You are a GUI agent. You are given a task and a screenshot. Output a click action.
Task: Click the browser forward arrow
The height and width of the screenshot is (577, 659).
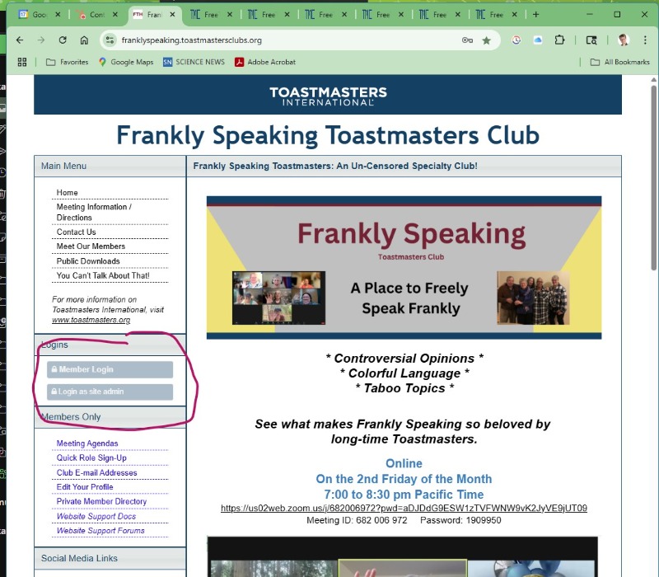click(40, 40)
